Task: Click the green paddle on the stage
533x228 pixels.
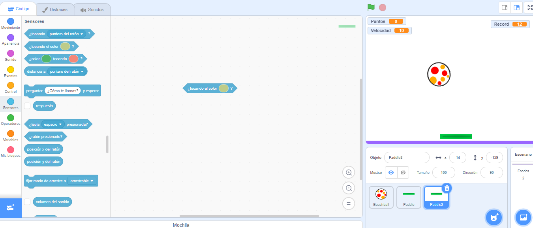Action: click(456, 136)
